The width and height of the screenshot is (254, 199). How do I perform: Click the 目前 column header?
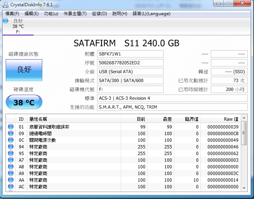point(134,119)
